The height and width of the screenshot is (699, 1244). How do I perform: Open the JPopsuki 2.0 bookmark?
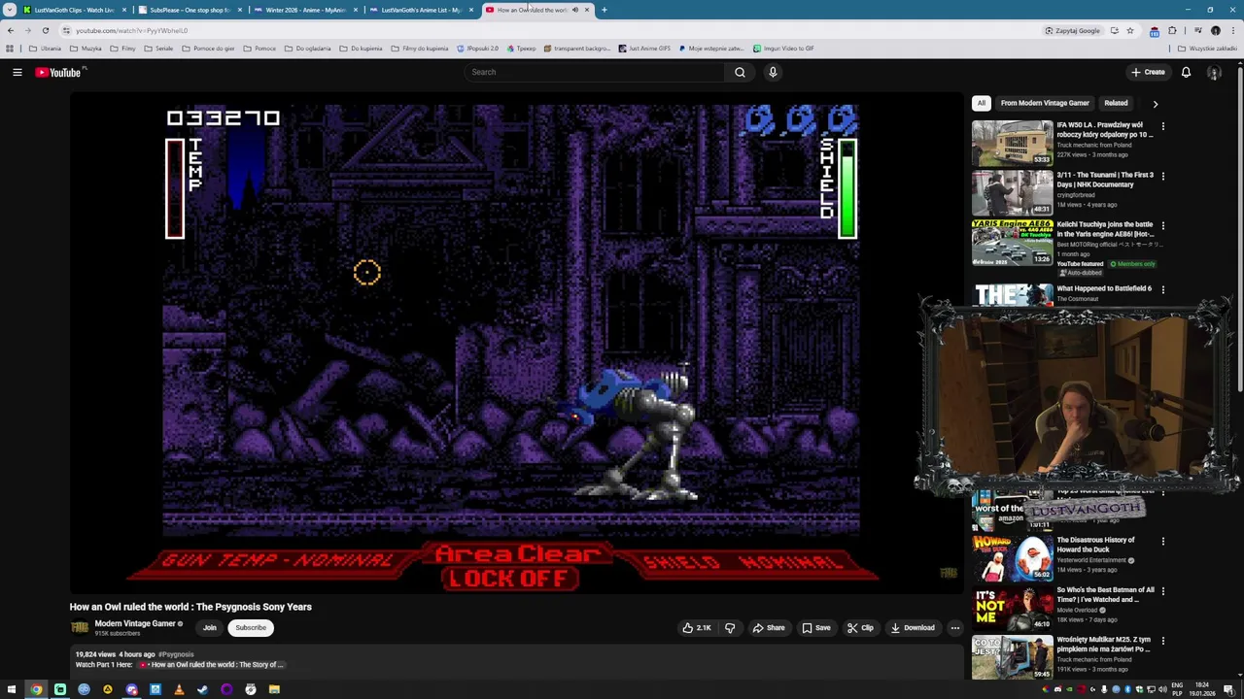[x=476, y=49]
